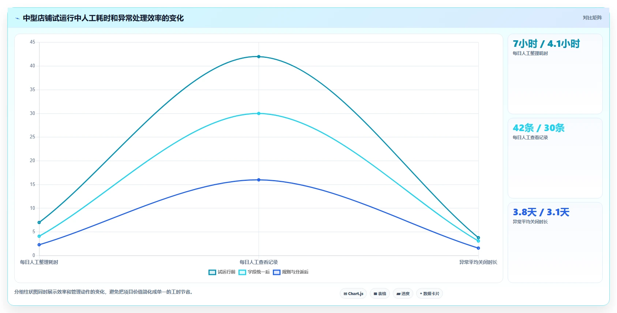617x313 pixels.
Task: Select the 字段统一后 peak point at 30
Action: click(x=259, y=113)
